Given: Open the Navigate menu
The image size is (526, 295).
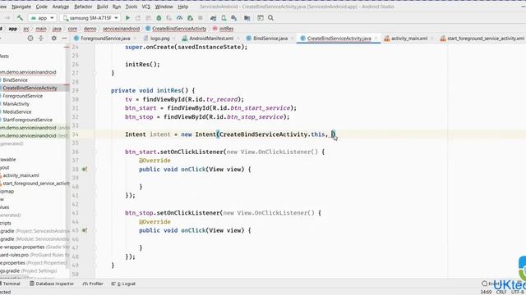Looking at the screenshot, I should point(21,7).
